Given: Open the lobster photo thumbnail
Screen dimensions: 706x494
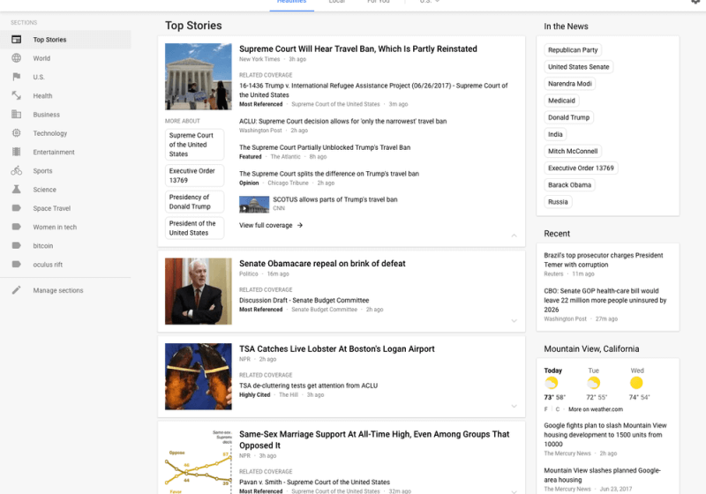Looking at the screenshot, I should 198,377.
